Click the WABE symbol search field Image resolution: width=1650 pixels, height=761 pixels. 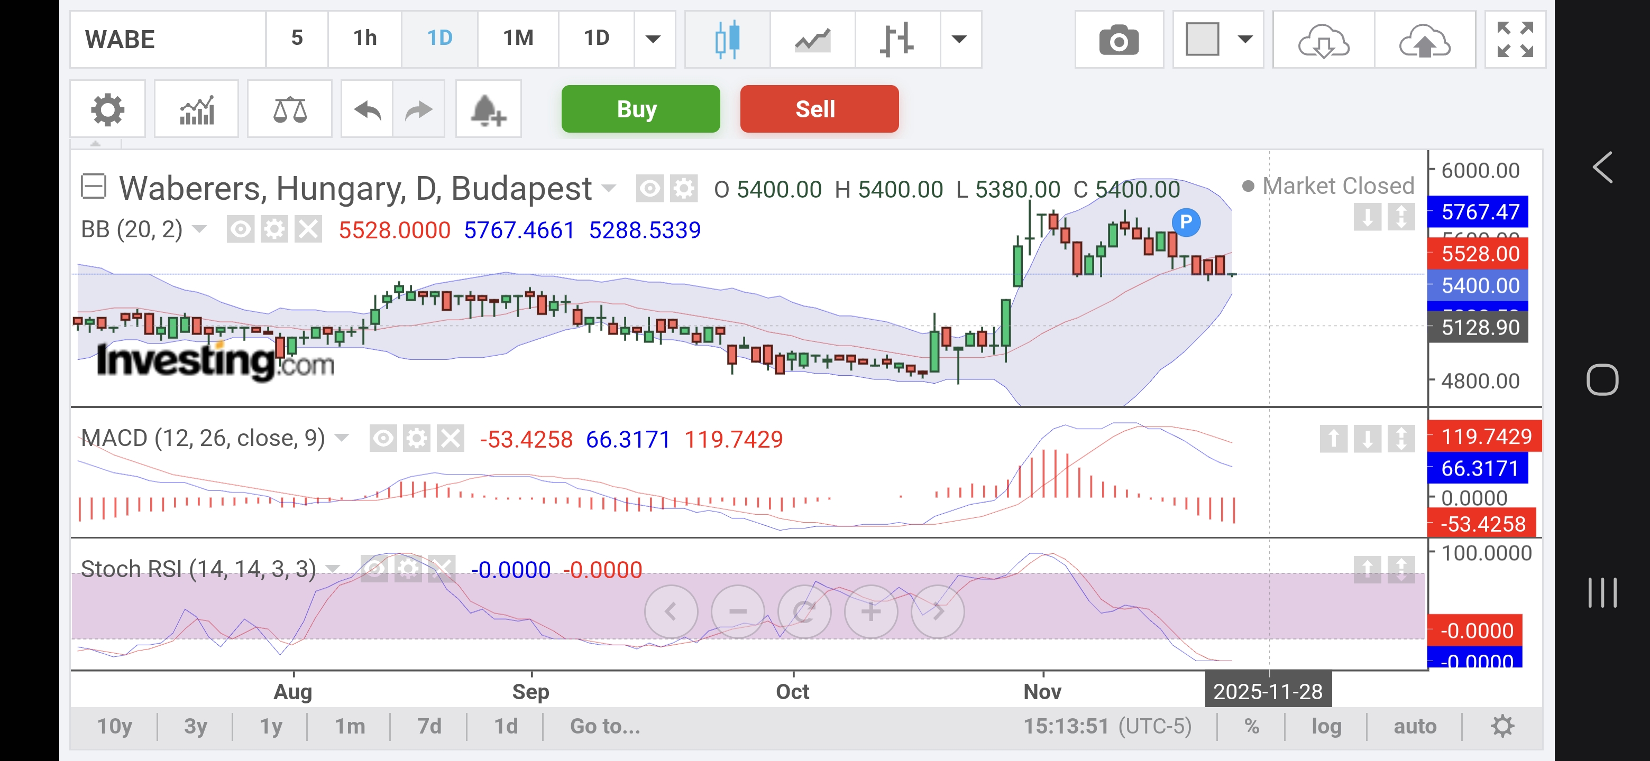point(168,40)
